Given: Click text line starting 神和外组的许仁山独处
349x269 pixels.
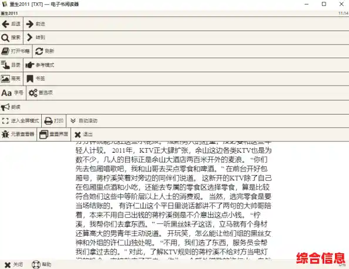Looking at the screenshot, I should (x=172, y=243).
